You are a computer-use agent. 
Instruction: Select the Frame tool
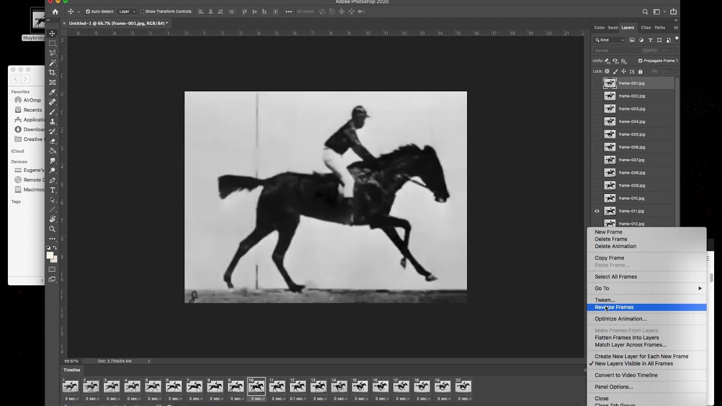click(x=52, y=82)
